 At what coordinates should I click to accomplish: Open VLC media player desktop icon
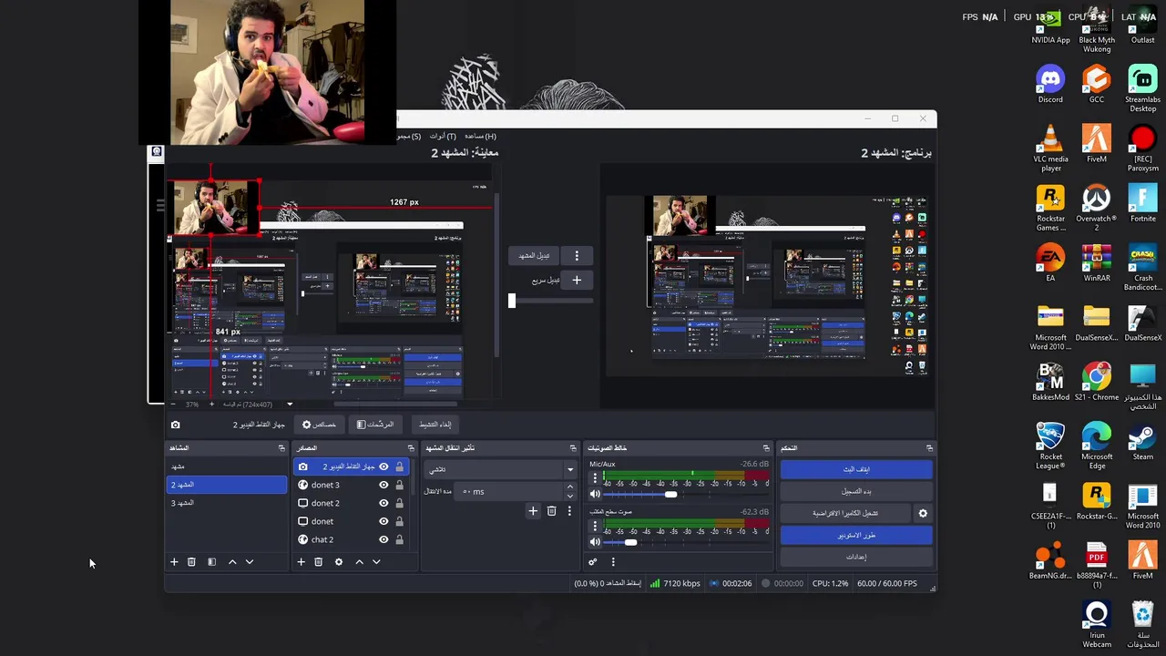click(x=1050, y=149)
